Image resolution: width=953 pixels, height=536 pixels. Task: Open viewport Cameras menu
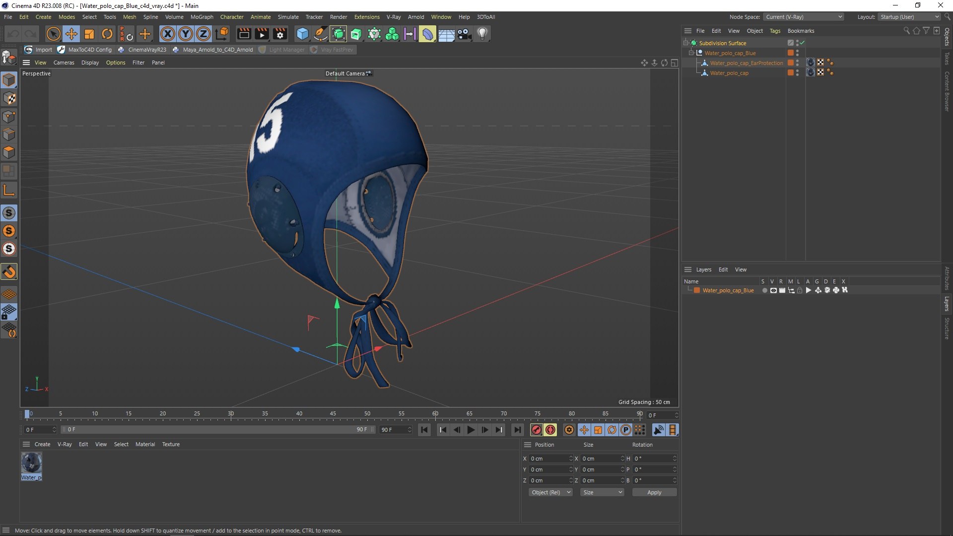point(64,63)
